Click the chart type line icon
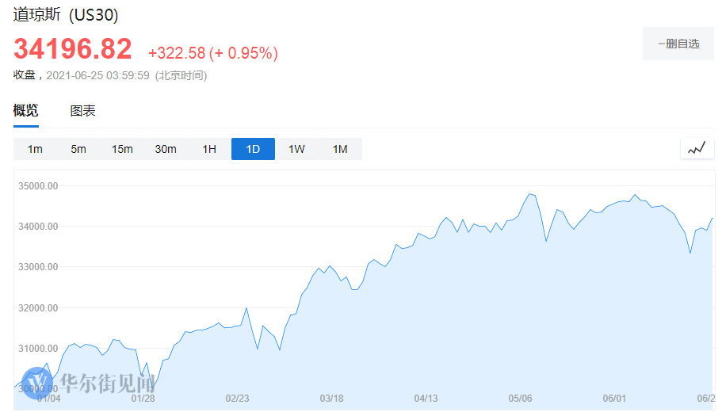This screenshot has height=416, width=722. click(697, 149)
